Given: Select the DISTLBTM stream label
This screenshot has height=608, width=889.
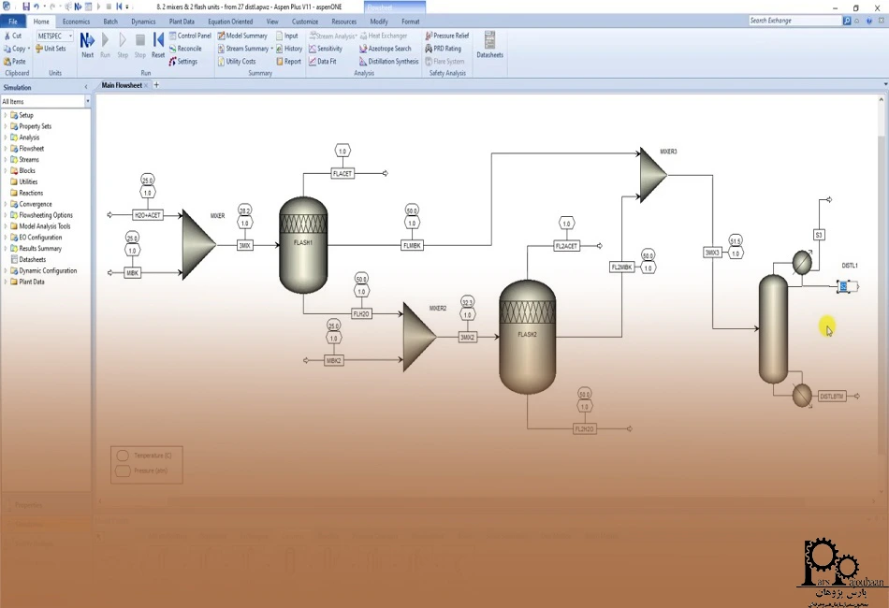Looking at the screenshot, I should pyautogui.click(x=832, y=396).
